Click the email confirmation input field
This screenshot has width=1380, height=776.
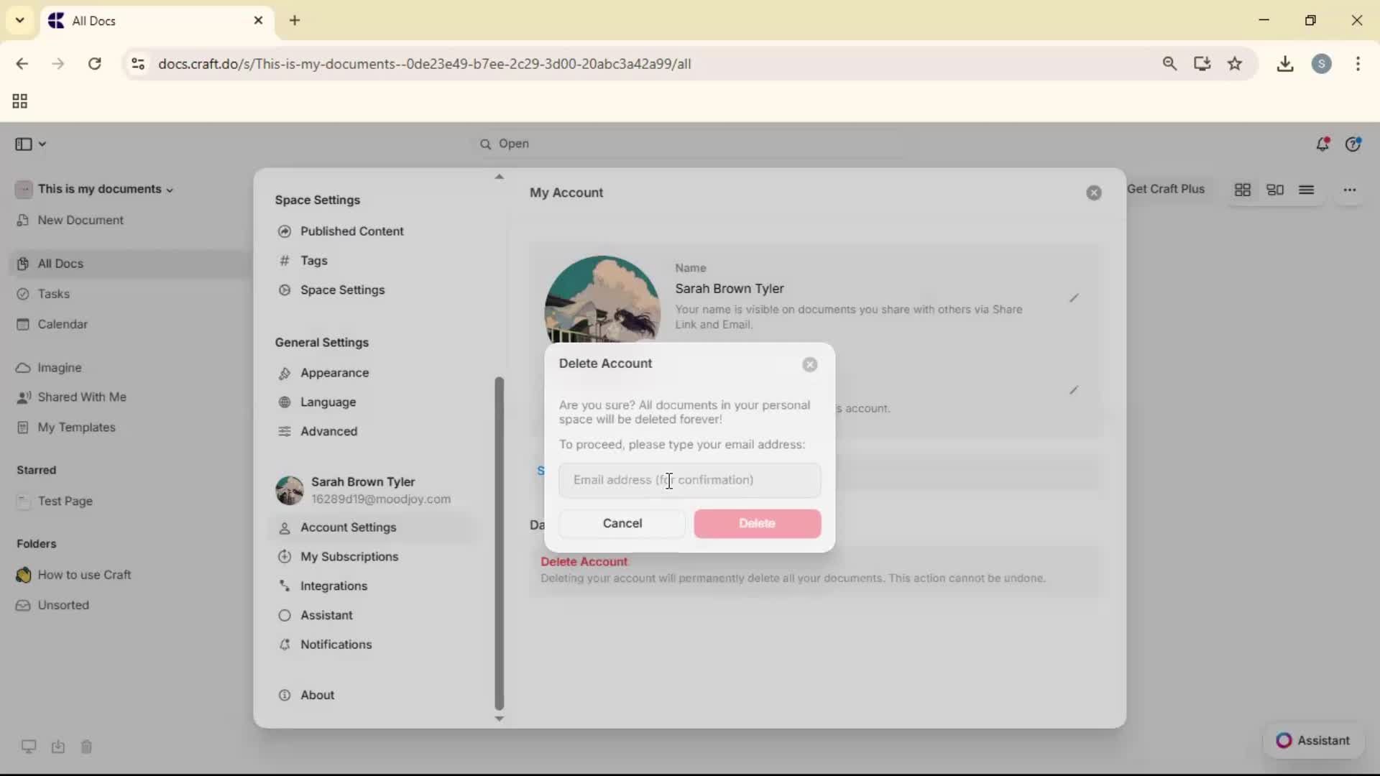pyautogui.click(x=689, y=480)
